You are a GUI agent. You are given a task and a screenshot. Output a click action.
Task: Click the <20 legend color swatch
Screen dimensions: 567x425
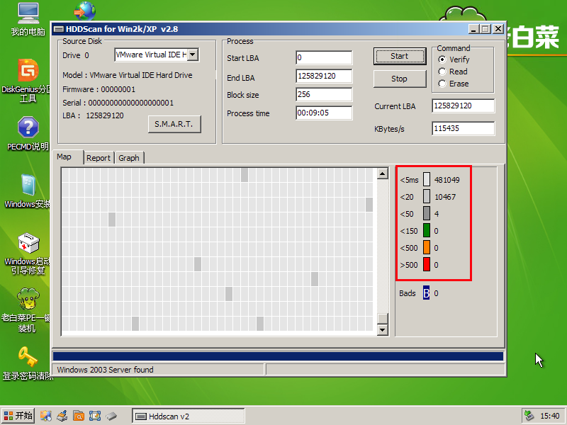point(427,197)
